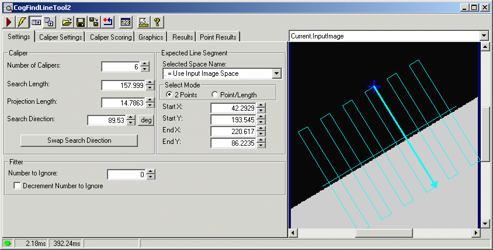493x250 pixels.
Task: Switch to the Caliper Scoring tab
Action: pos(110,37)
